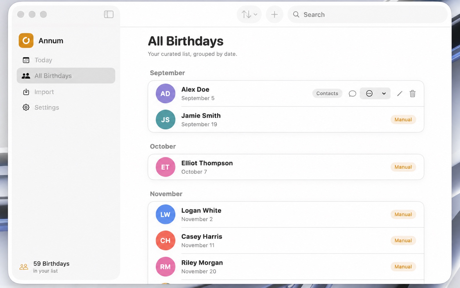
Task: Click the All Birthdays people icon
Action: coord(26,76)
